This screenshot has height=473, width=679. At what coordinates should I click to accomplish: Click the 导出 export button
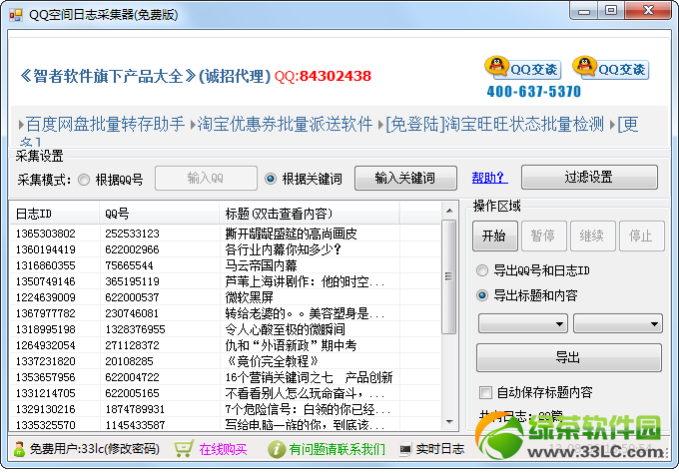tap(569, 357)
